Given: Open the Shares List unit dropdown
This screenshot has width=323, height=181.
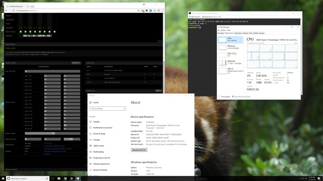Looking at the screenshot, I should click(x=158, y=91).
